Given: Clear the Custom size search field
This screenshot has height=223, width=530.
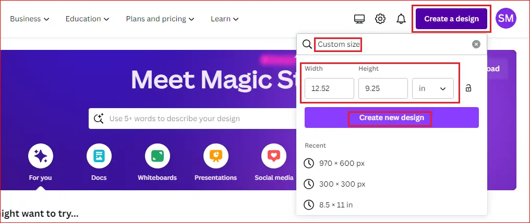Looking at the screenshot, I should 476,44.
